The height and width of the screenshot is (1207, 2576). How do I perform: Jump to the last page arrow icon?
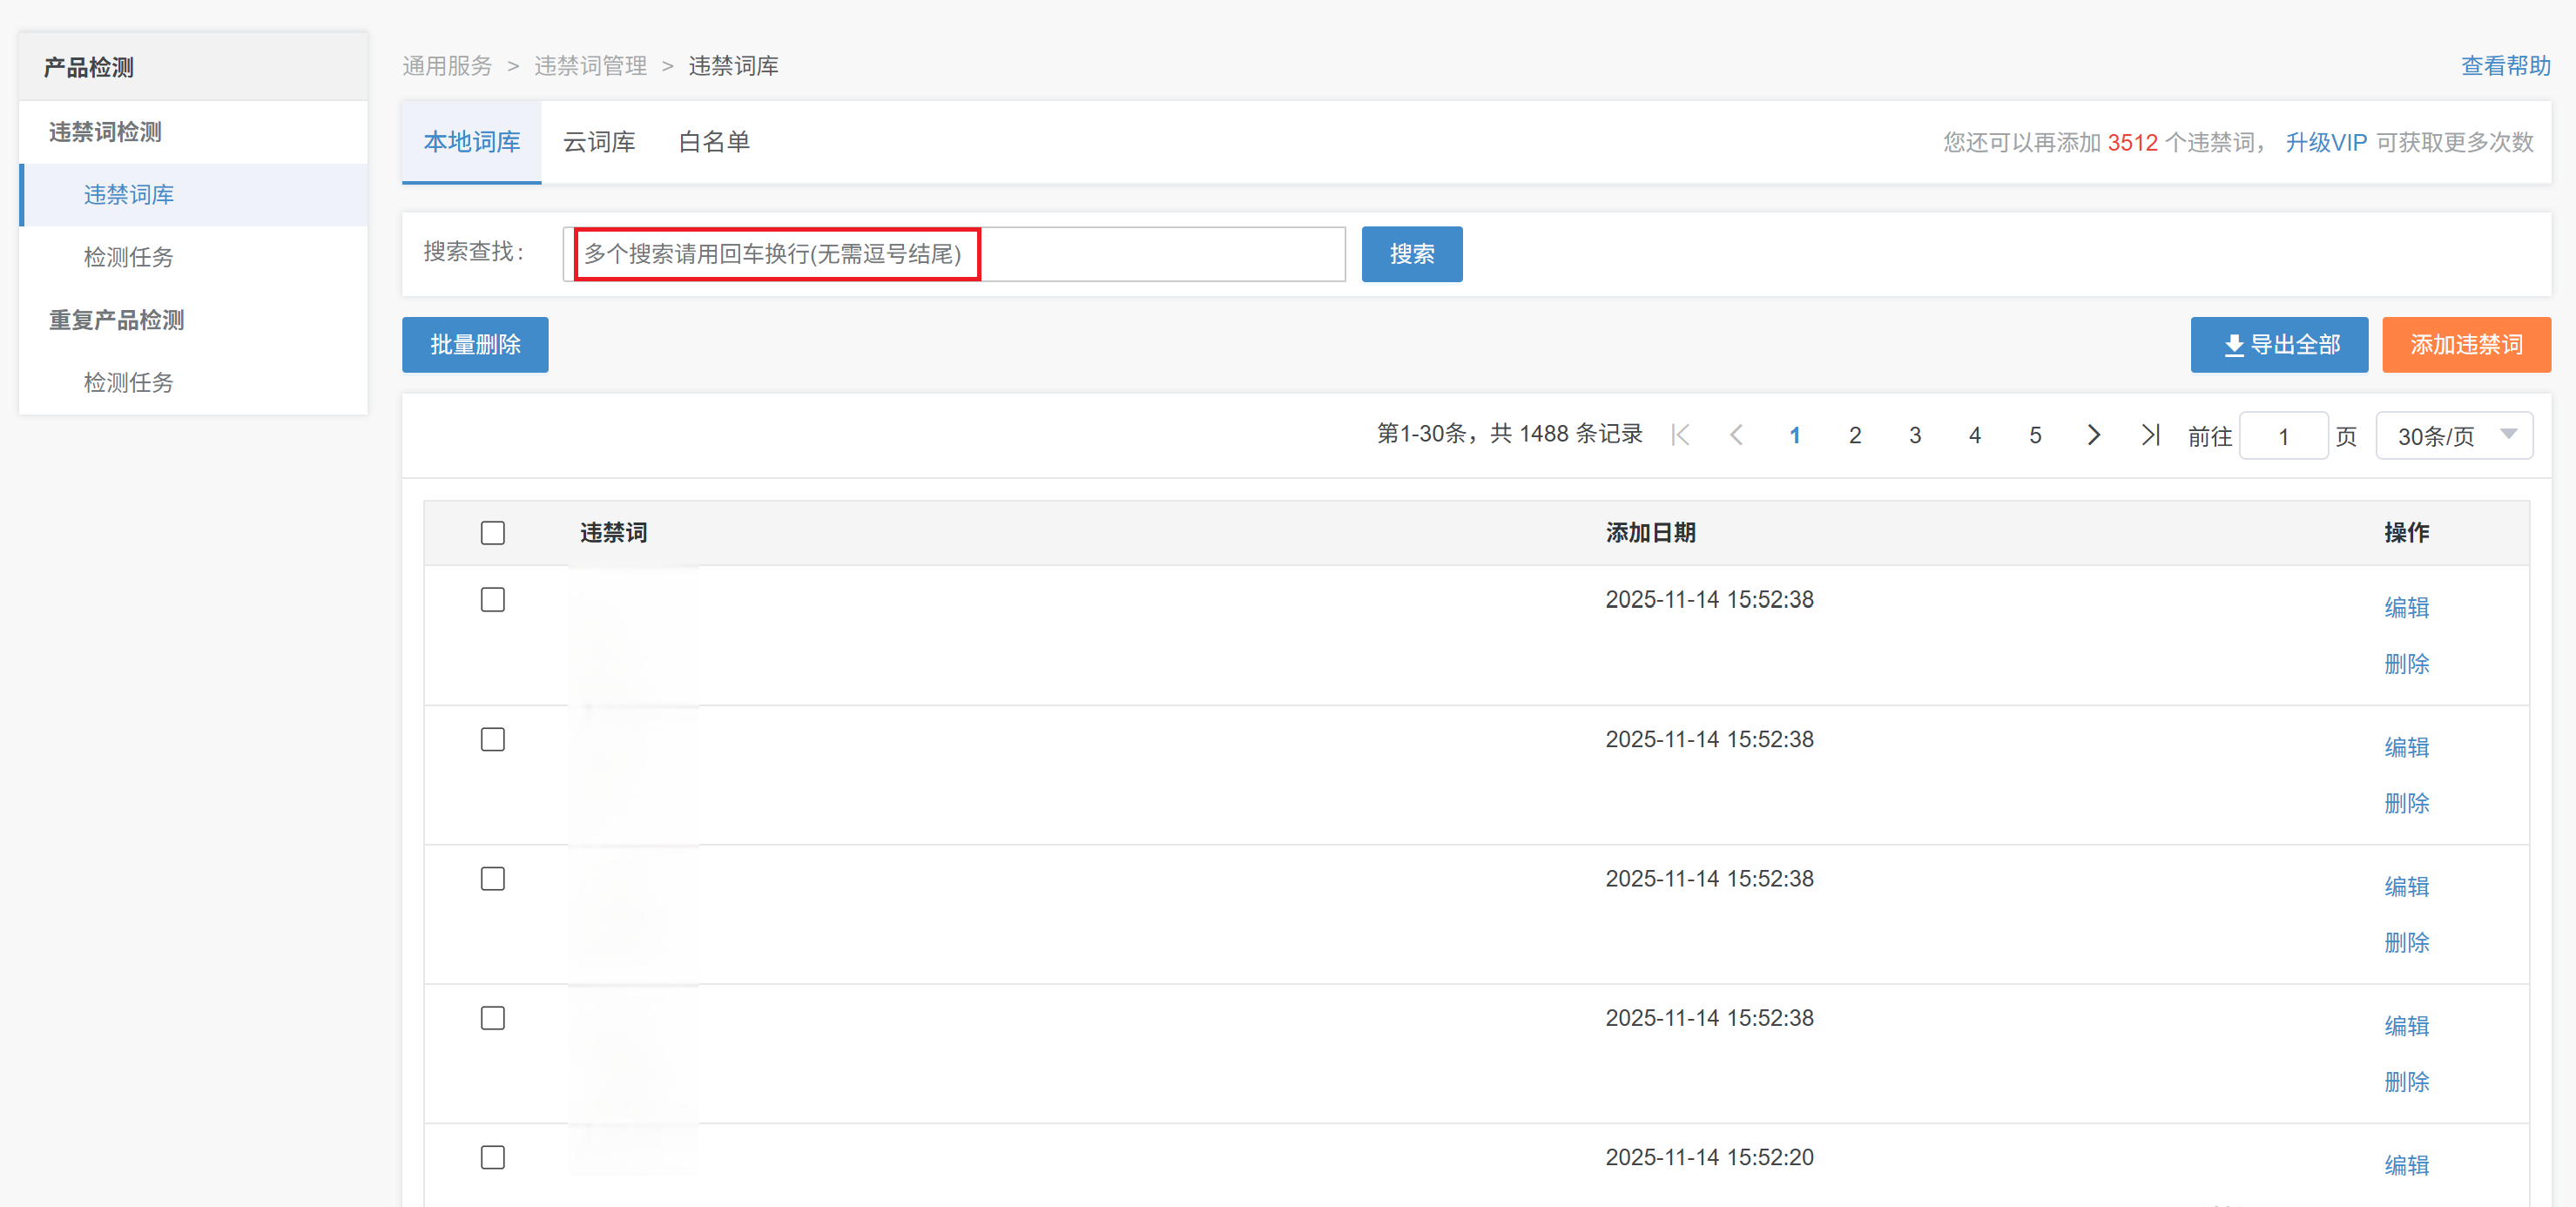pos(2150,435)
